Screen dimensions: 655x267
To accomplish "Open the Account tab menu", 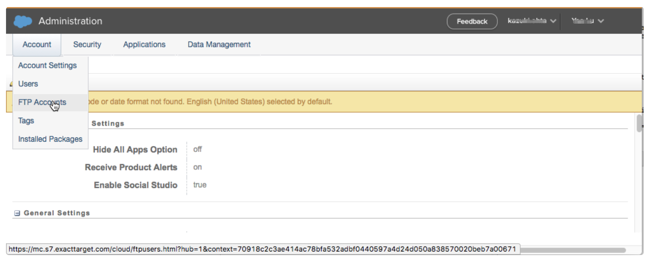I will tap(37, 45).
